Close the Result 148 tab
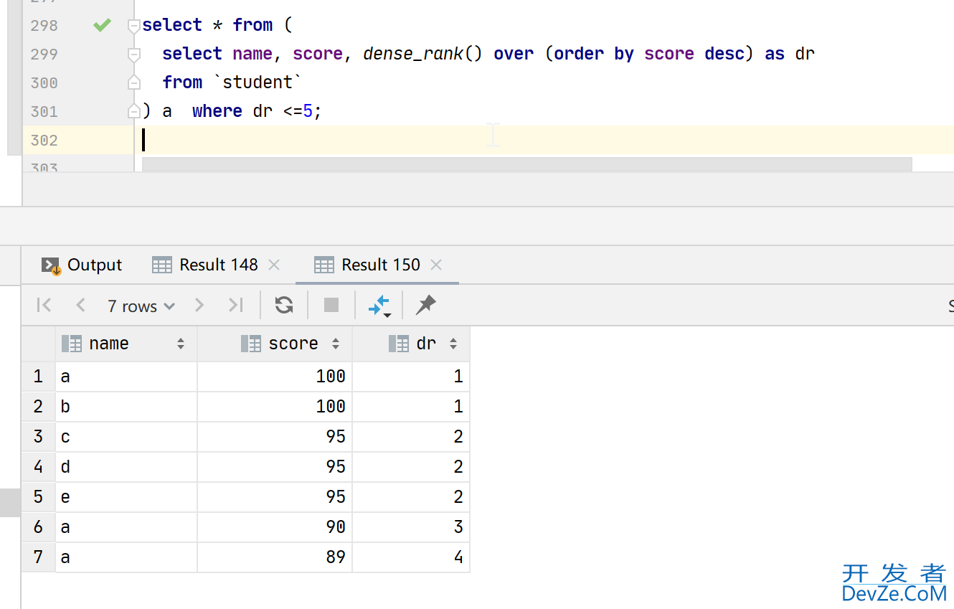Viewport: 954px width, 609px height. (273, 265)
